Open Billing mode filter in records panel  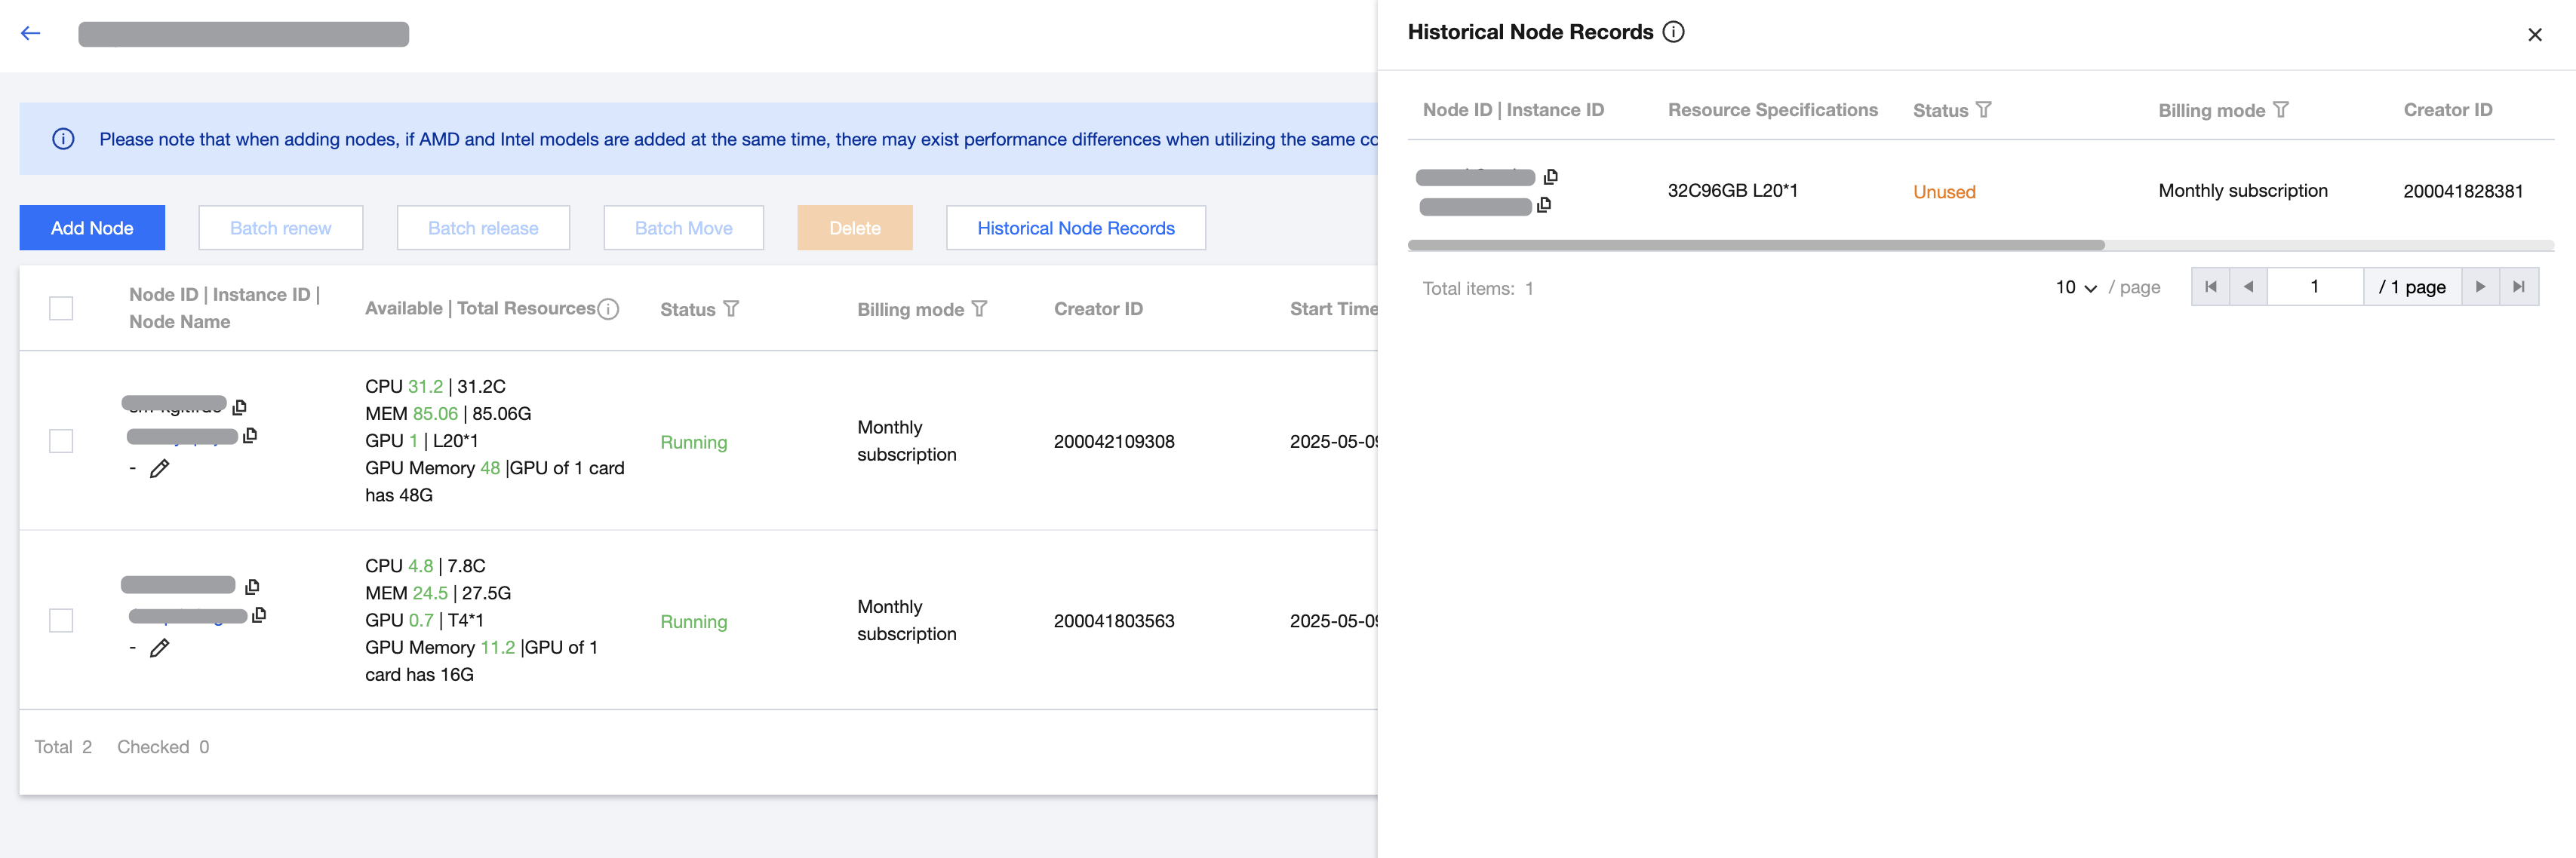coord(2281,110)
